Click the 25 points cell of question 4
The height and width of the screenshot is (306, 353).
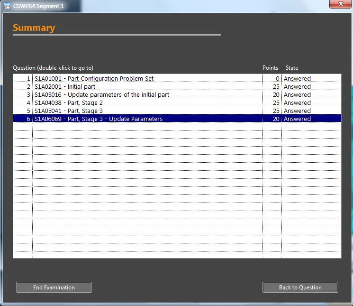[272, 103]
